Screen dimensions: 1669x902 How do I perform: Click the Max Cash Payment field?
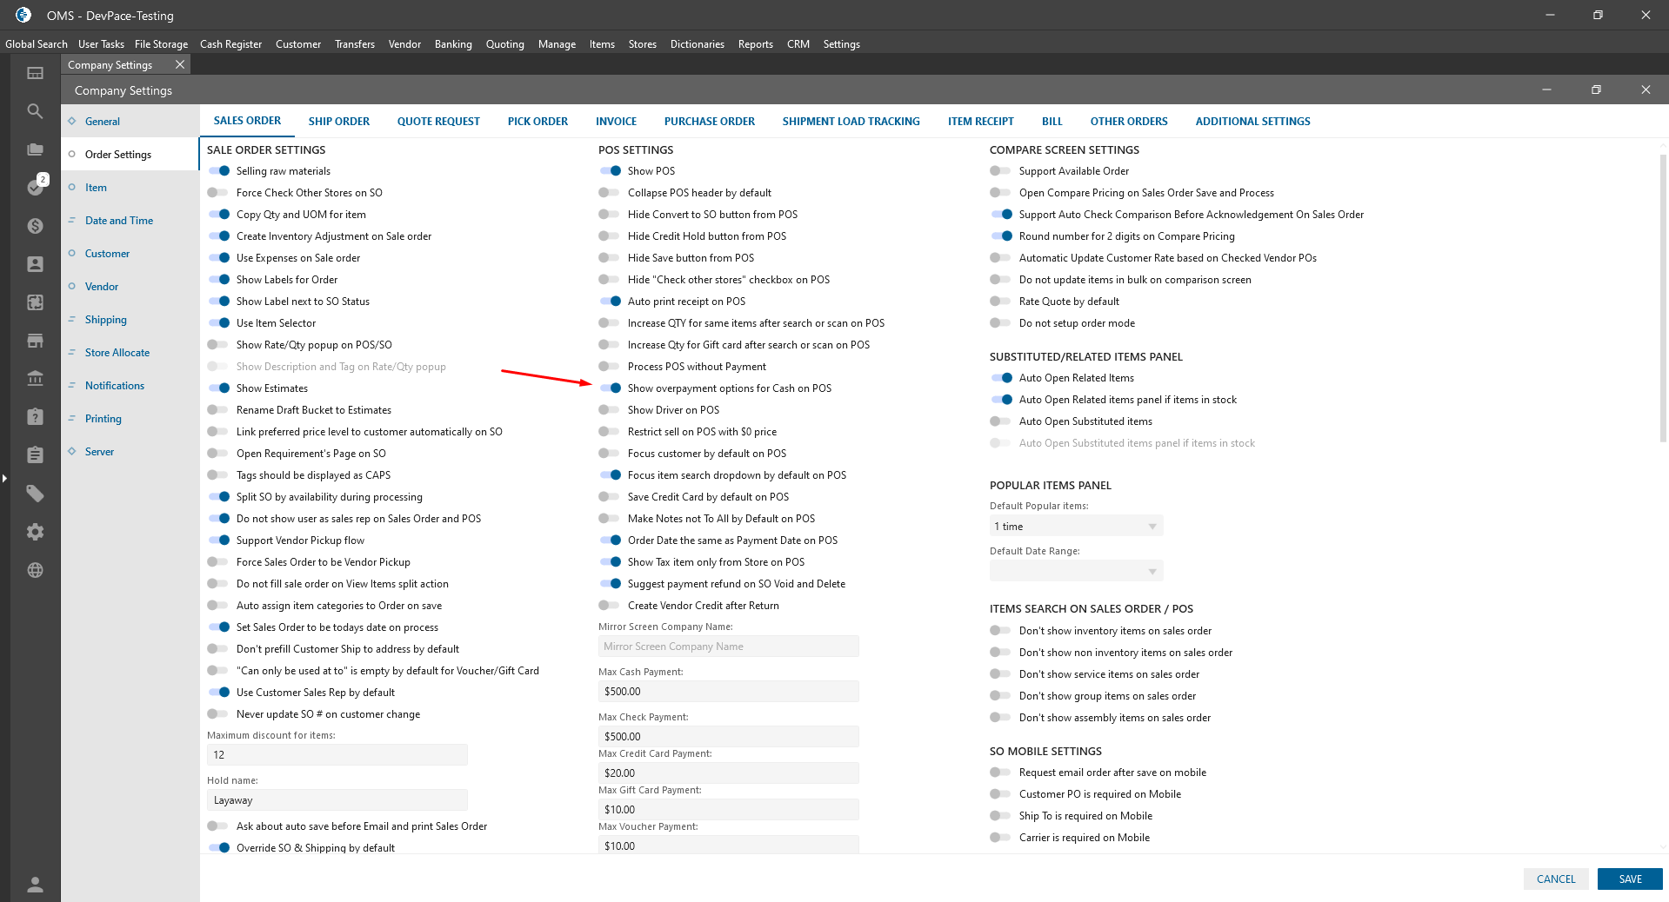tap(728, 692)
